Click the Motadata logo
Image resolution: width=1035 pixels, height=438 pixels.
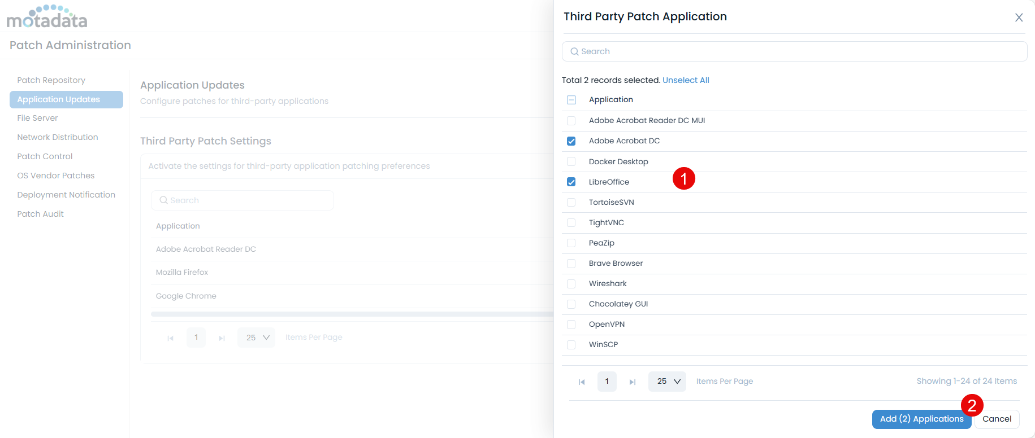click(x=47, y=17)
